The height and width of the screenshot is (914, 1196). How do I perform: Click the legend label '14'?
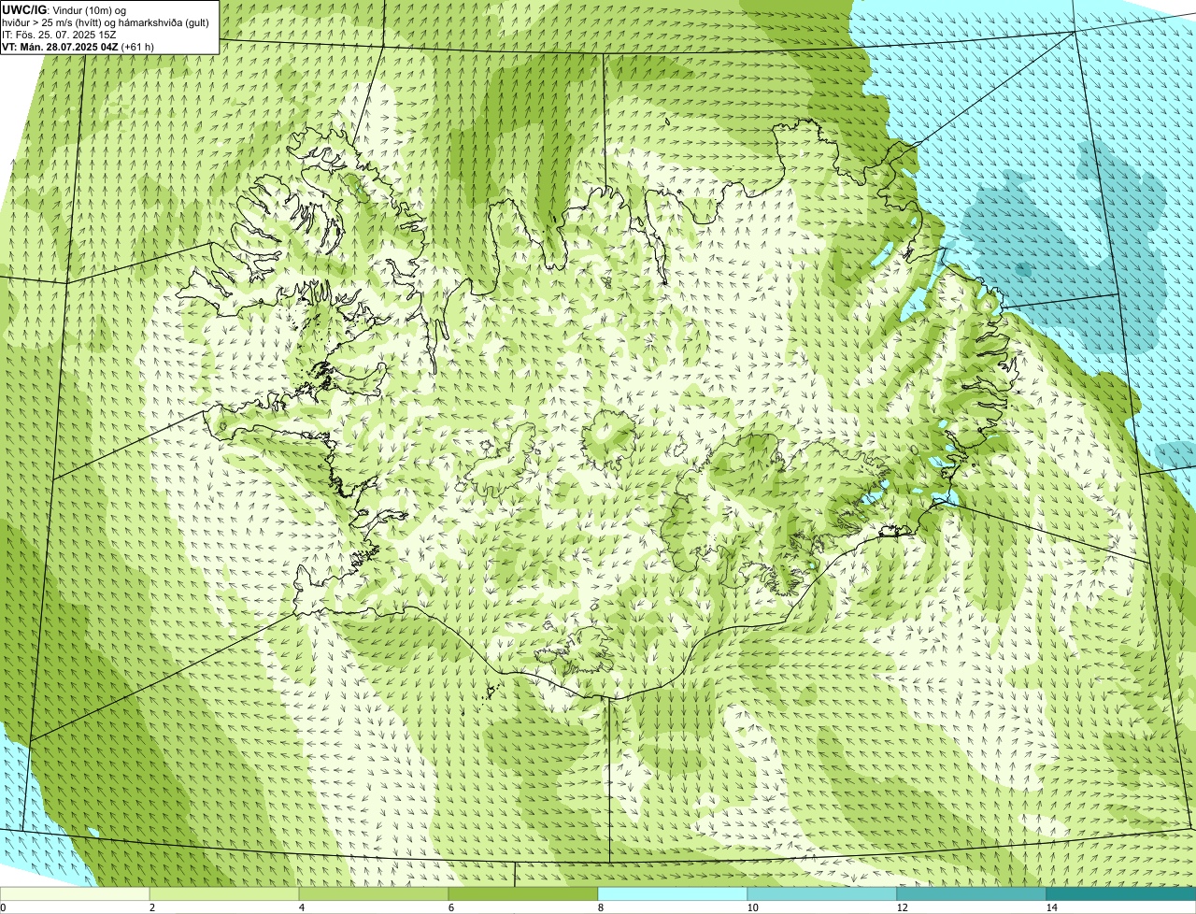pos(1051,907)
